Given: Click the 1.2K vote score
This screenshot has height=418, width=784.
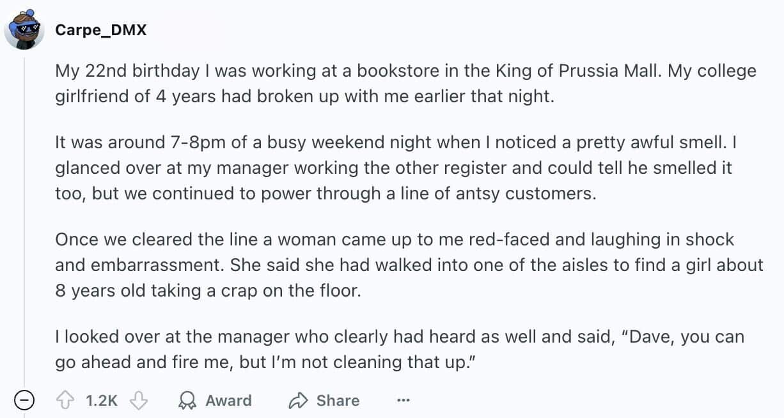Looking at the screenshot, I should tap(101, 401).
